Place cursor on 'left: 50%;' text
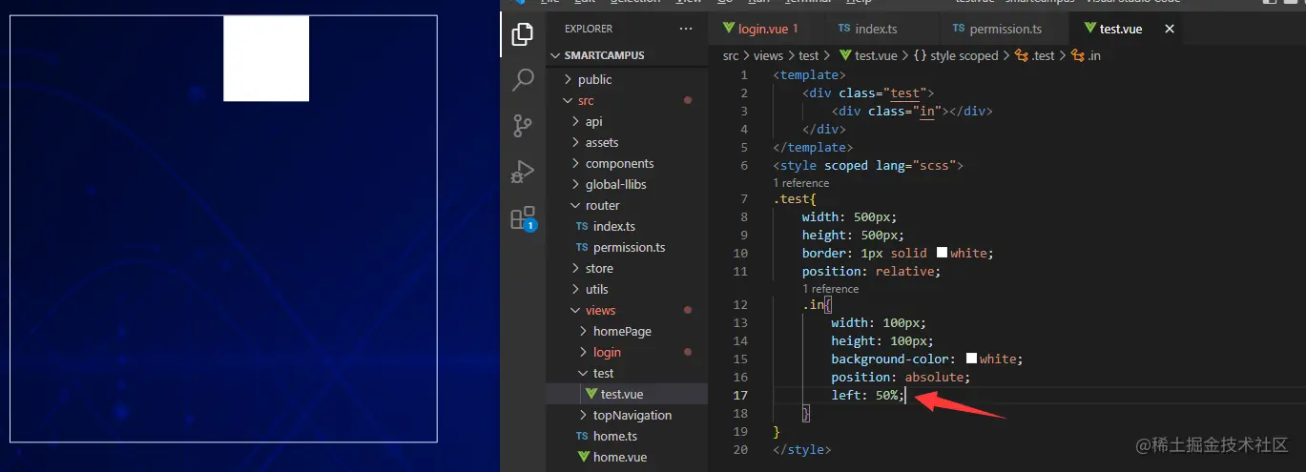Image resolution: width=1306 pixels, height=472 pixels. [865, 395]
